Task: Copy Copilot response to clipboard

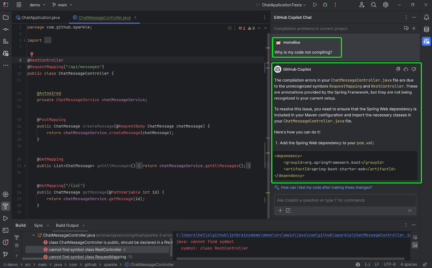Action: point(398,69)
